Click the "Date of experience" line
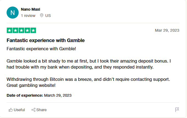 point(39,95)
